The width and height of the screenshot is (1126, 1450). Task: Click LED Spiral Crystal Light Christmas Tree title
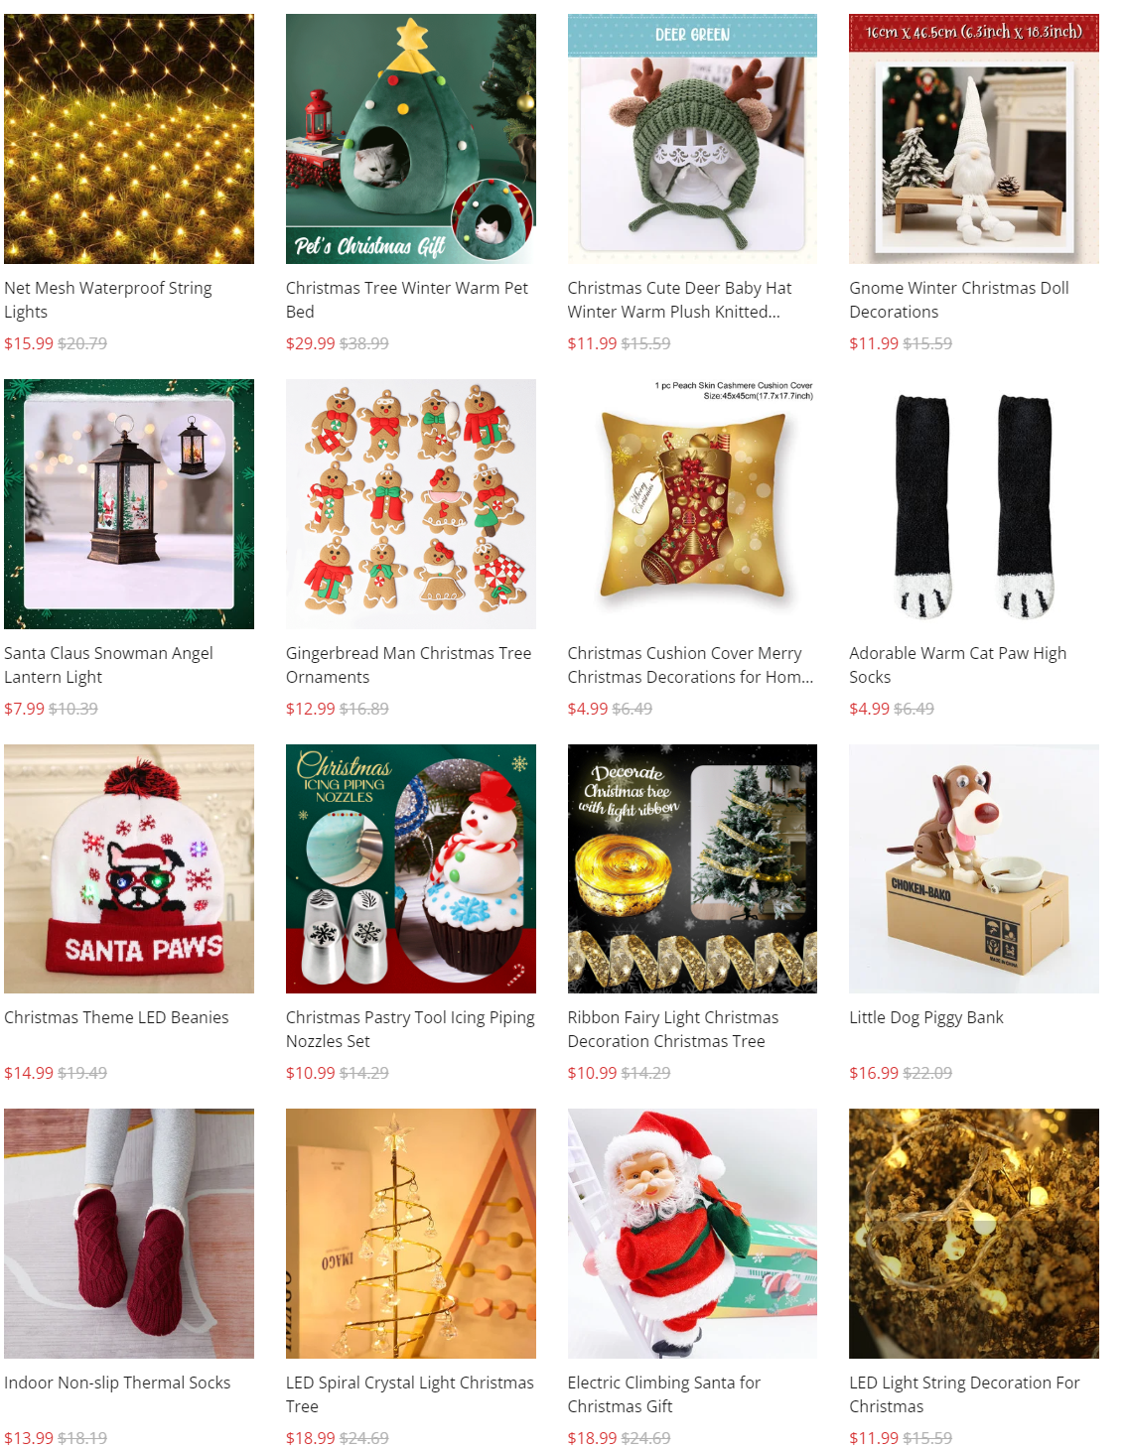pos(410,1394)
